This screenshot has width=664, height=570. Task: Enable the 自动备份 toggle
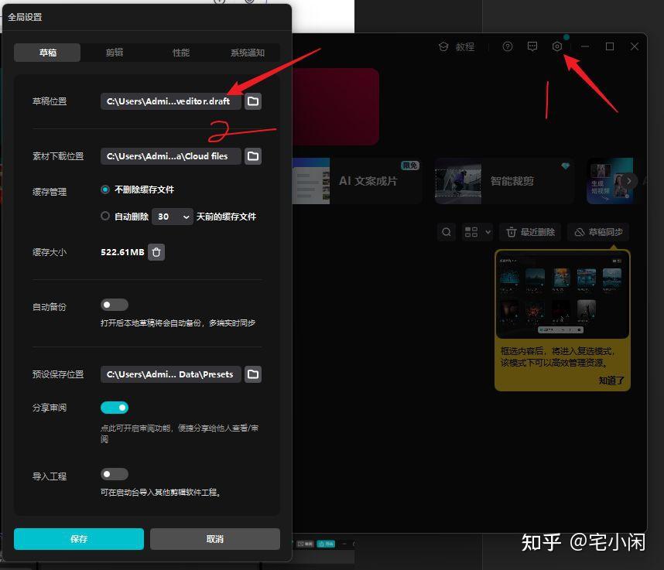point(114,304)
